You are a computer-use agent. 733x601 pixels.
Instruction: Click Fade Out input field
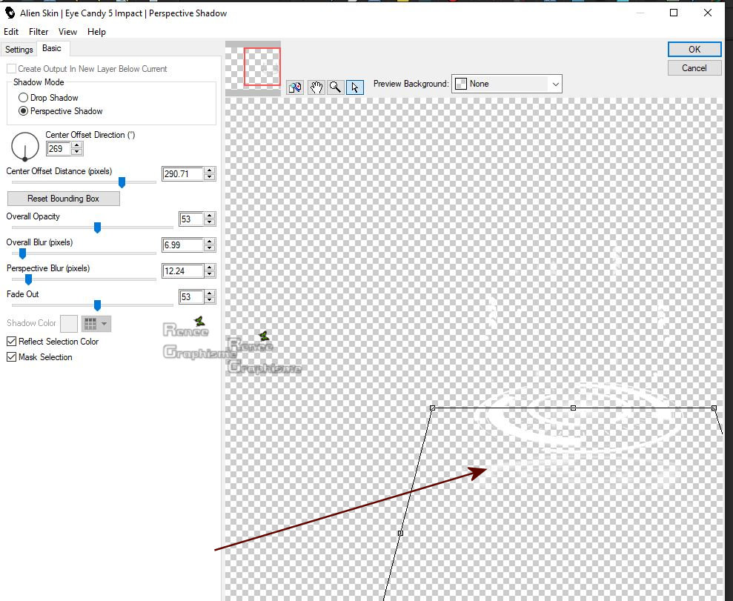191,296
